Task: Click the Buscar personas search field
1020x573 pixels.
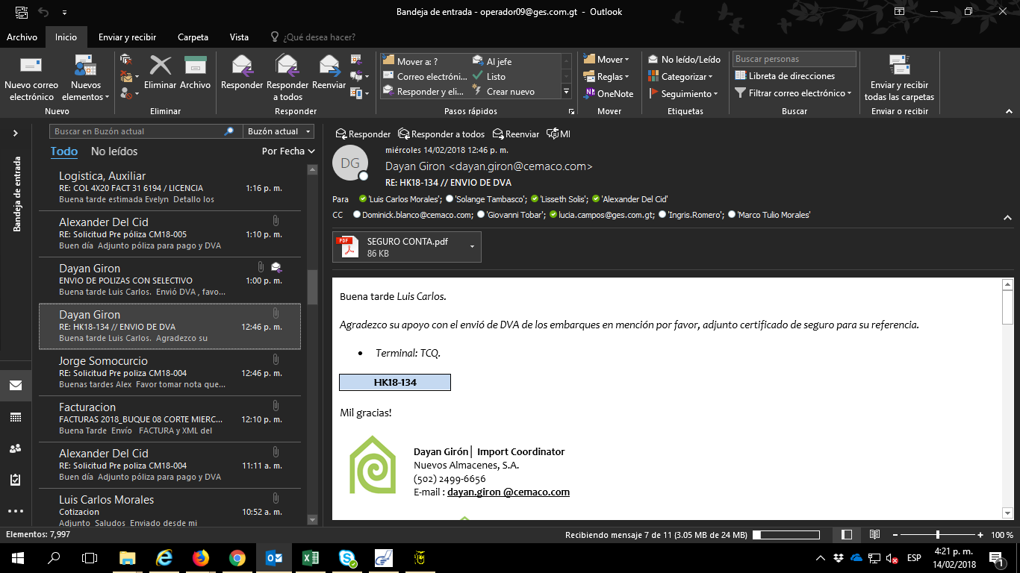Action: (794, 59)
